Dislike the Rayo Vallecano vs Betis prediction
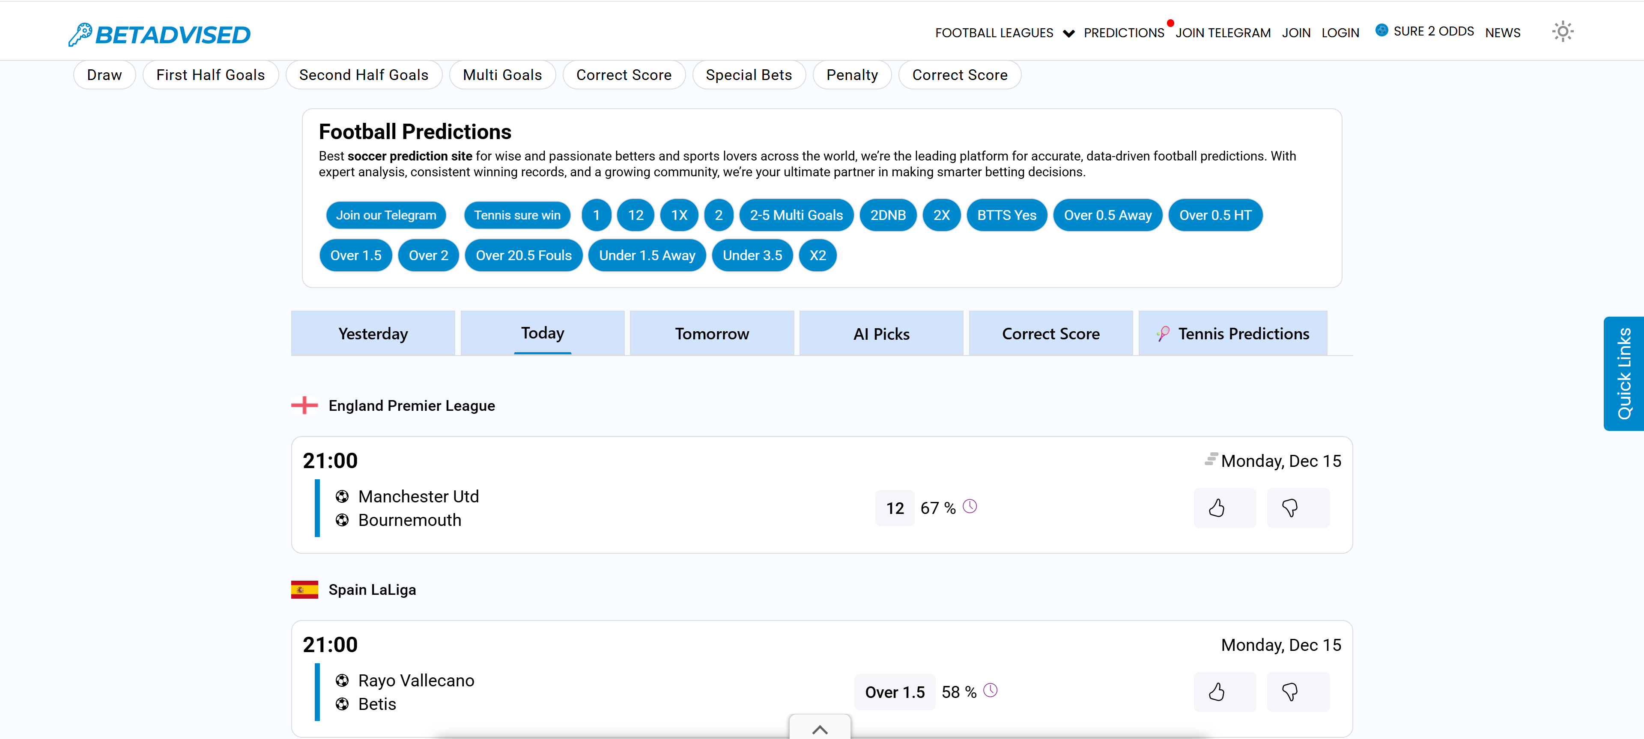1644x739 pixels. tap(1298, 692)
